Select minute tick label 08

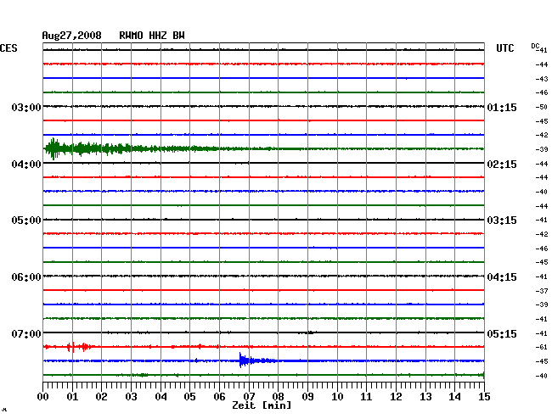278,396
